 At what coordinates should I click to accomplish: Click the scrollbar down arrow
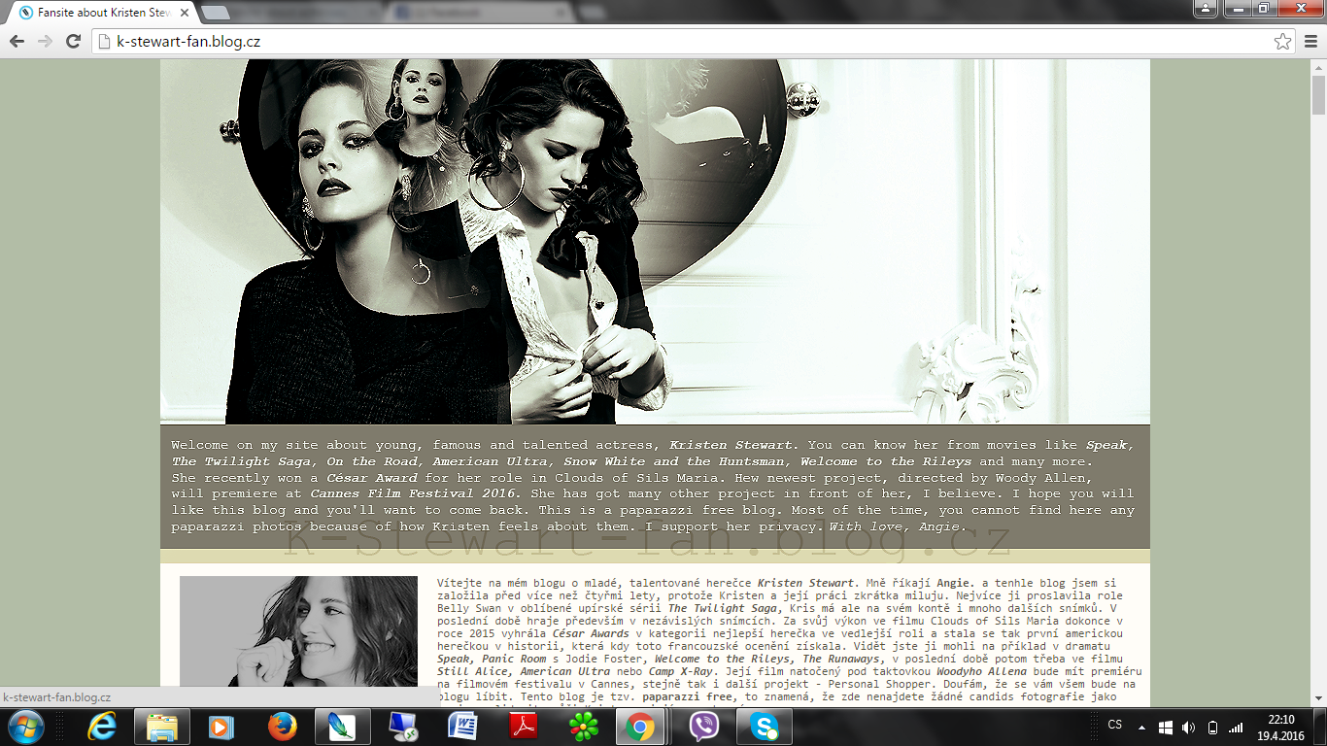pyautogui.click(x=1318, y=698)
